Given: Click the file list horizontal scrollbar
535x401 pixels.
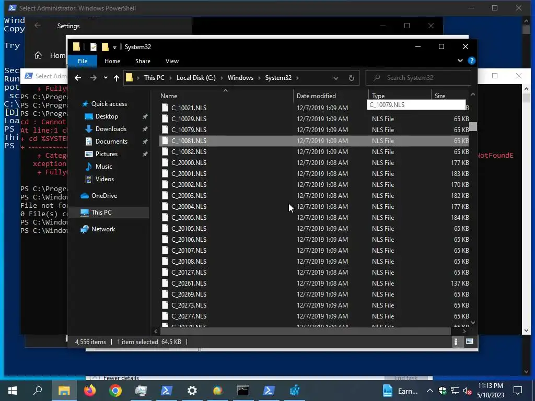Looking at the screenshot, I should (306, 331).
